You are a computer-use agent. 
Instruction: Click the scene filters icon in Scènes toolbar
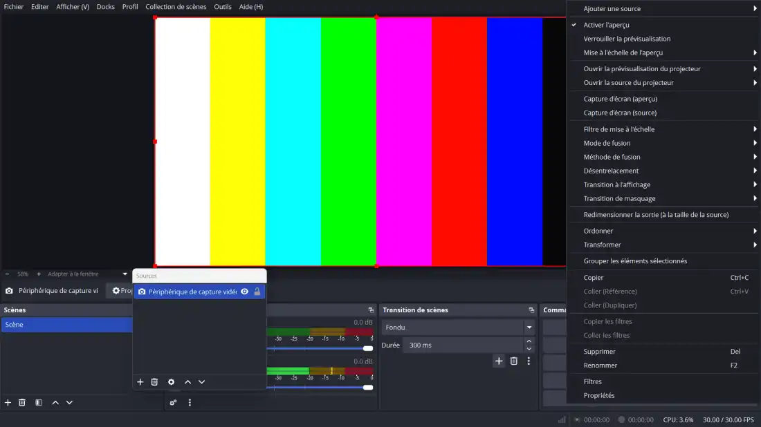coord(39,403)
